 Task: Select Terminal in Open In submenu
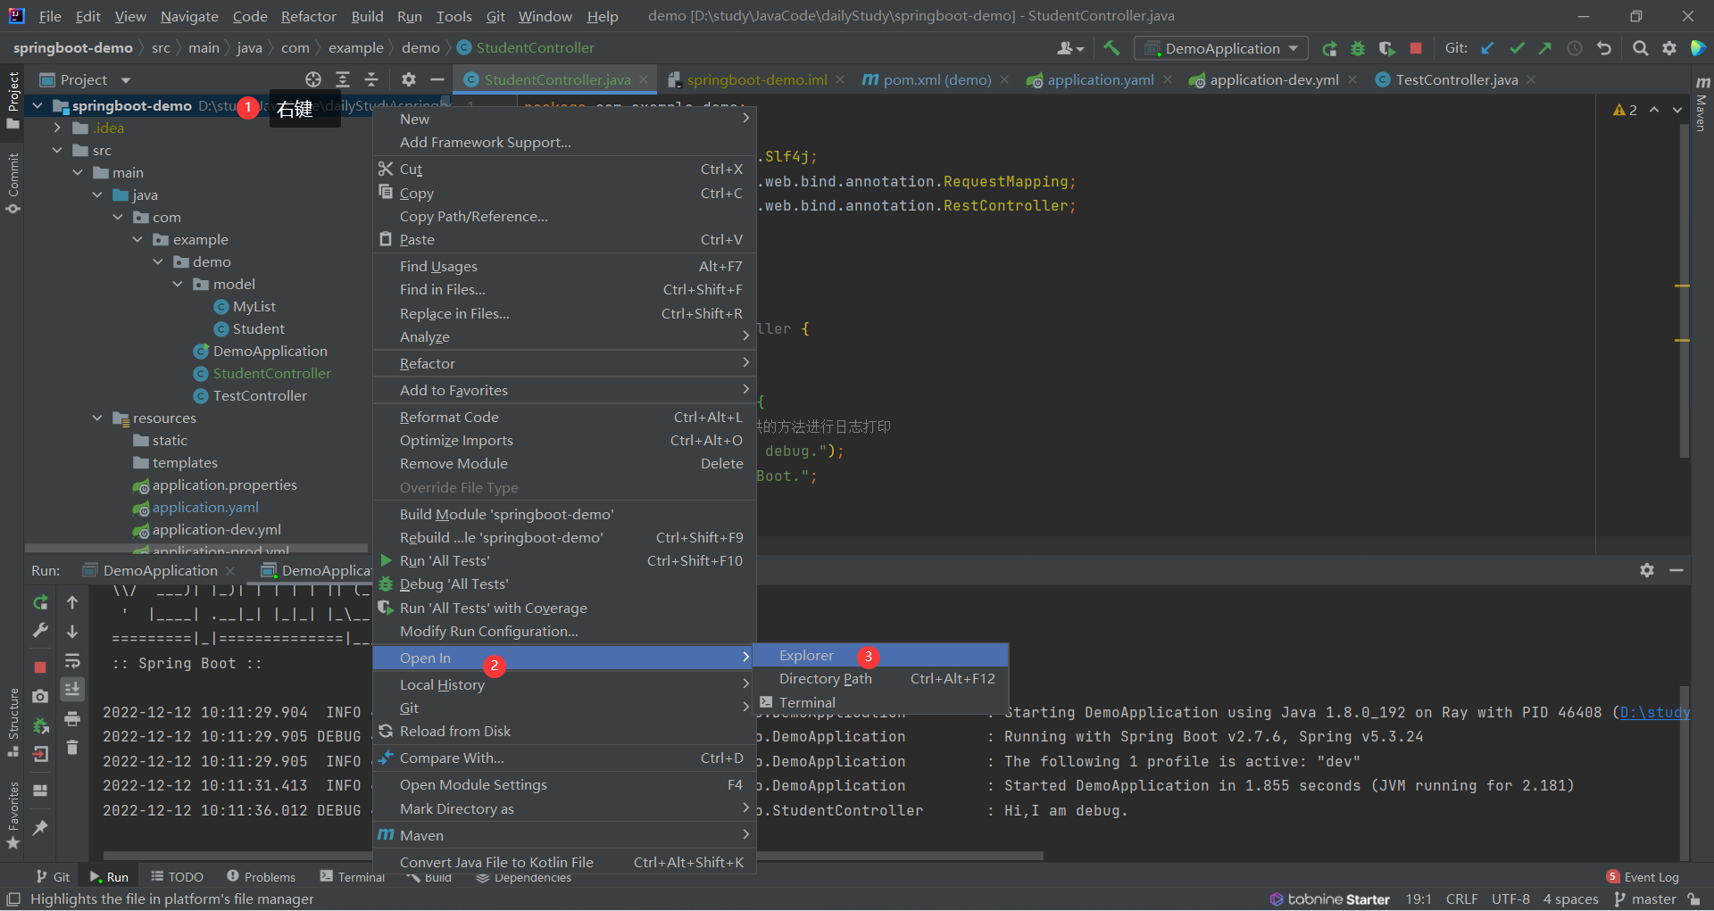[x=881, y=702]
